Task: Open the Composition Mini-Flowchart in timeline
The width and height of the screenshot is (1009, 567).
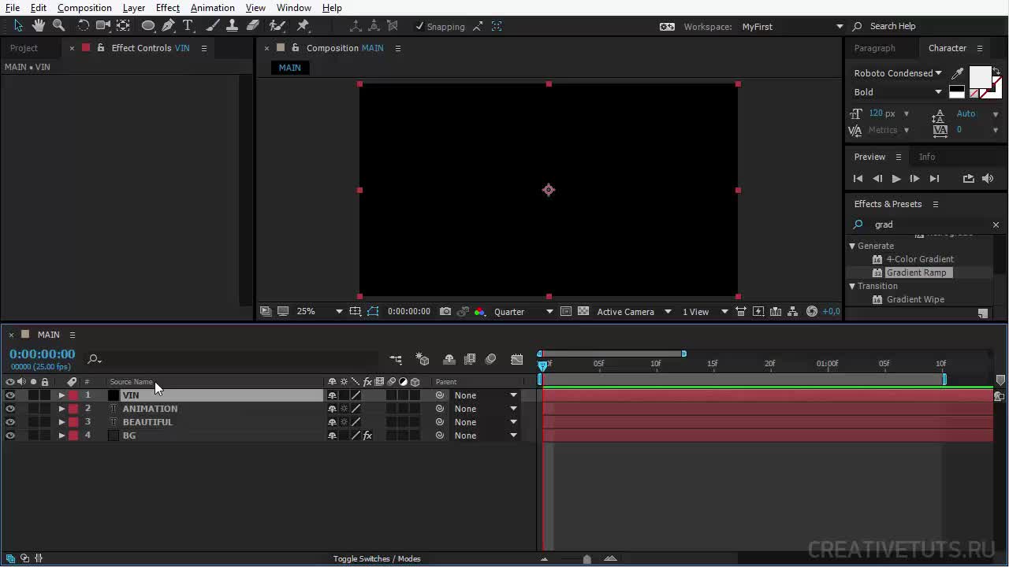Action: click(x=396, y=359)
